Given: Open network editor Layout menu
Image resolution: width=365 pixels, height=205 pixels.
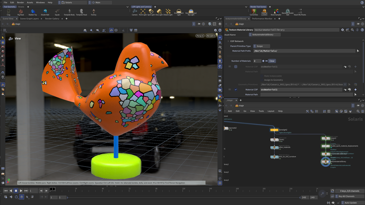Looking at the screenshot, I should [x=271, y=111].
